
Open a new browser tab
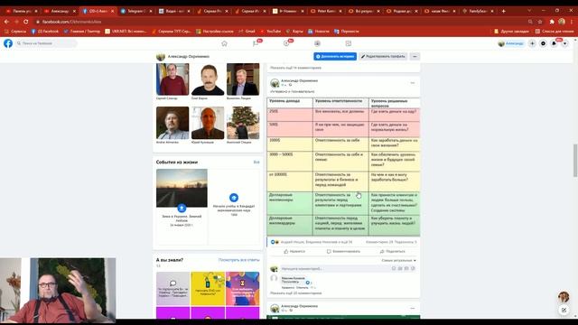[504, 11]
